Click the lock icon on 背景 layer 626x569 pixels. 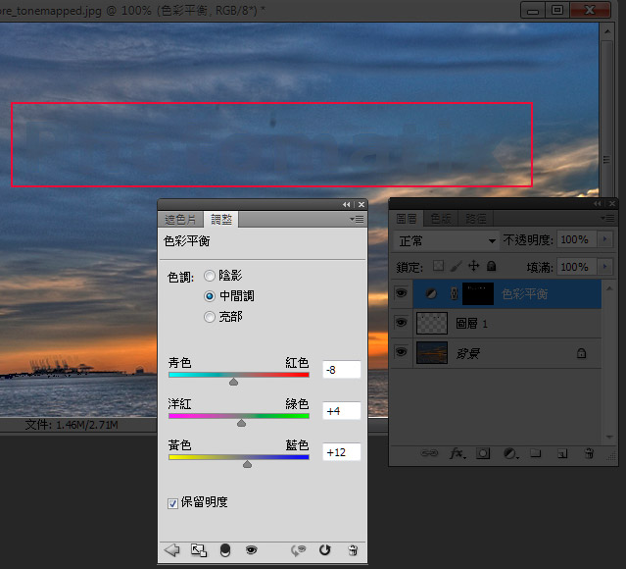coord(581,353)
